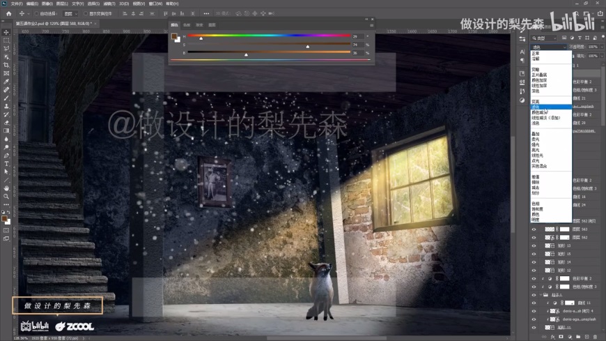Add a layer mask button

point(561,337)
